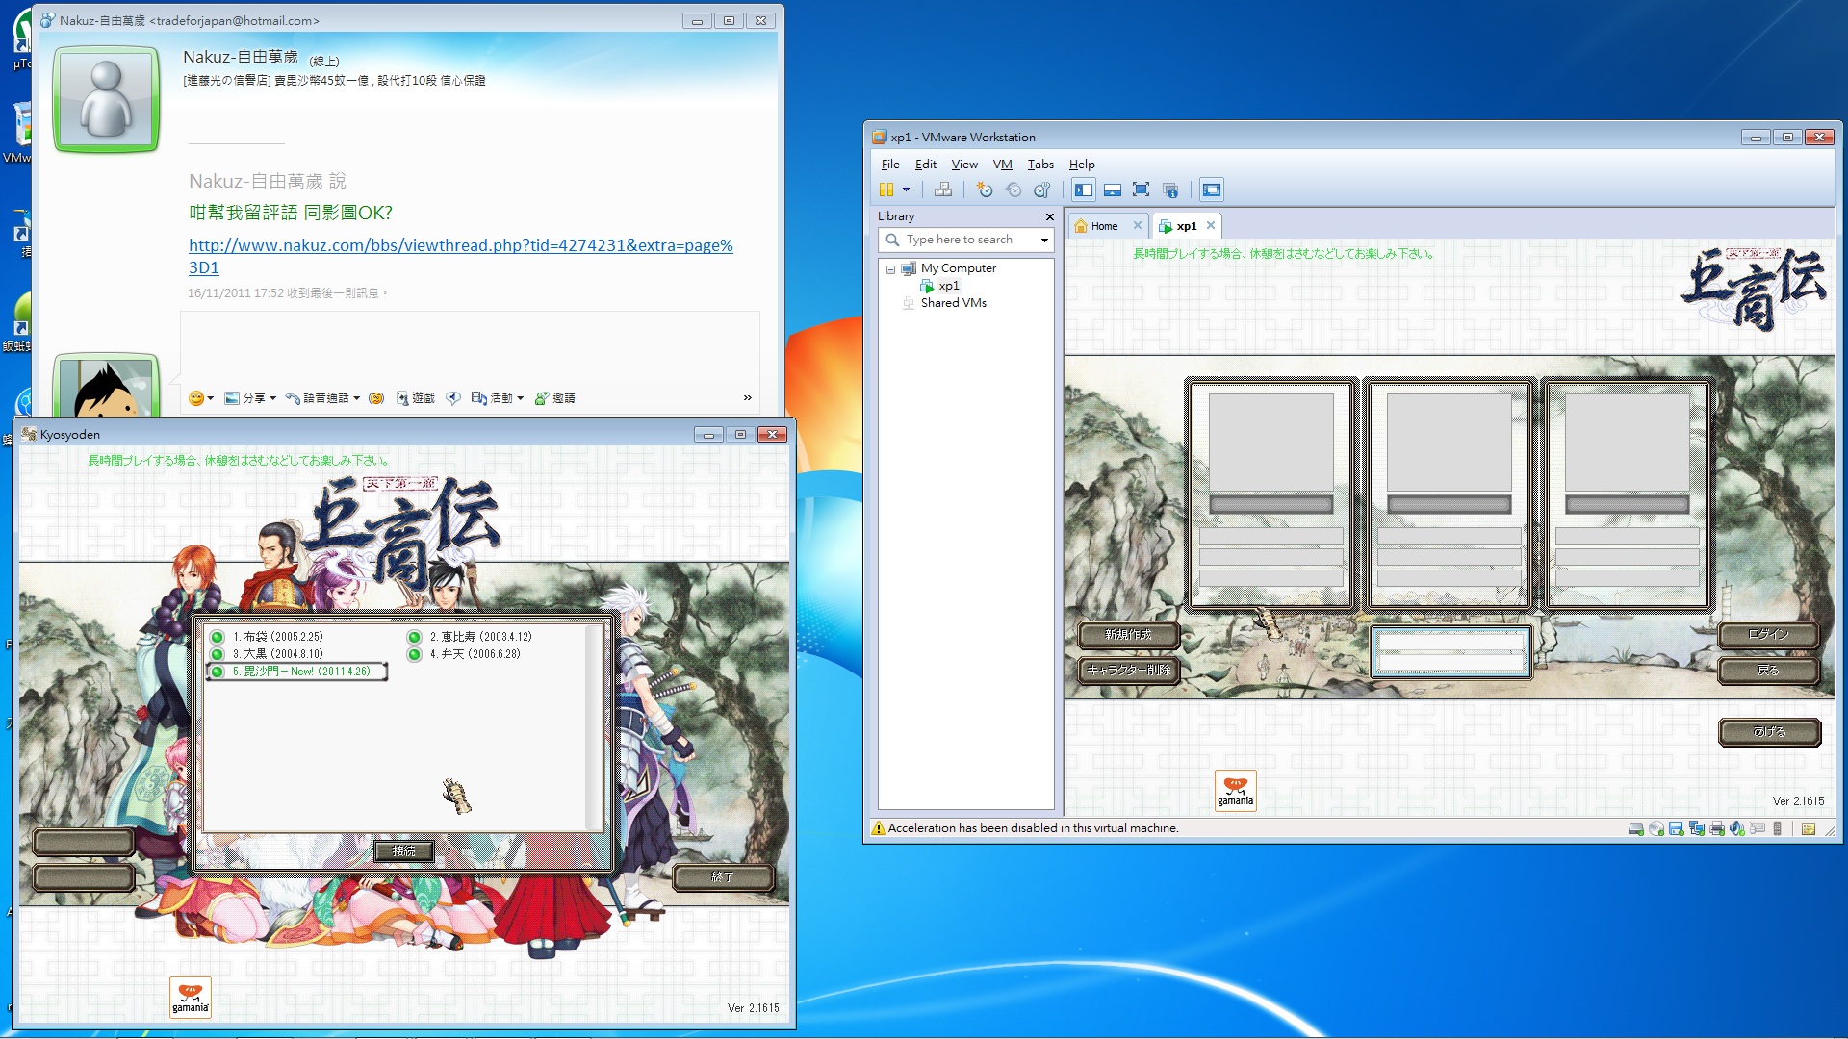The width and height of the screenshot is (1848, 1039).
Task: Open the Snapshot Manager in VMware
Action: 1041,190
